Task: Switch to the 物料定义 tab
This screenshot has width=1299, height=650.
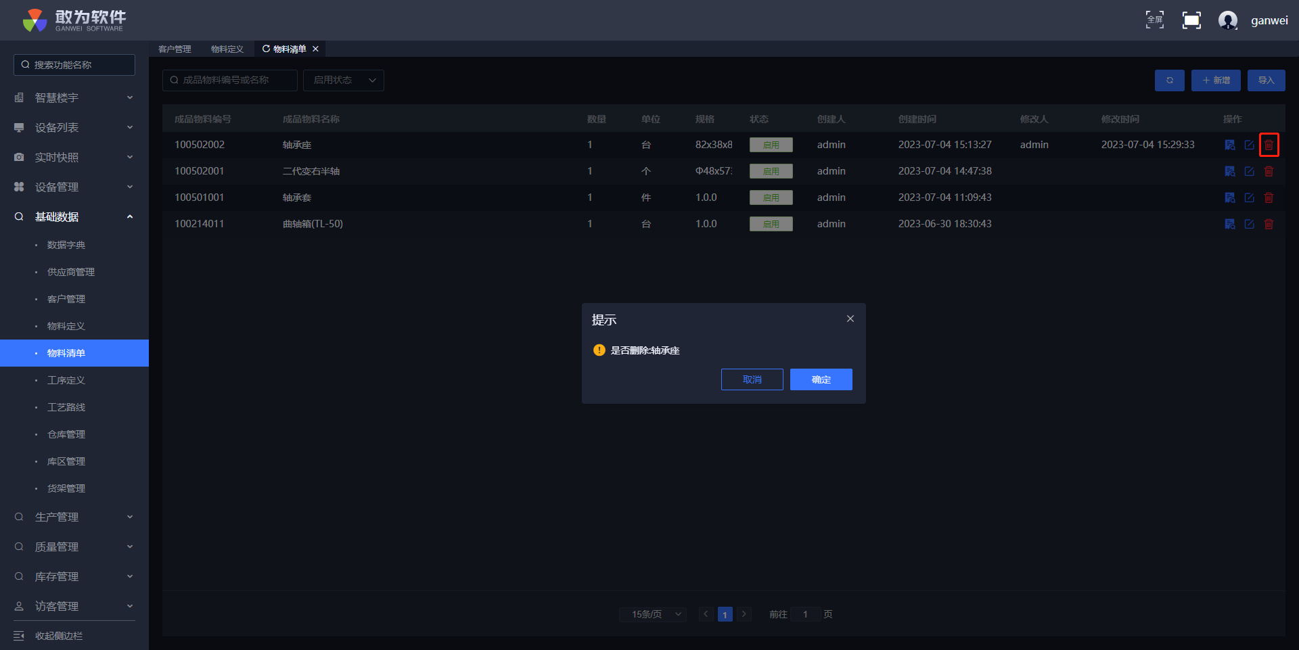Action: pyautogui.click(x=227, y=49)
